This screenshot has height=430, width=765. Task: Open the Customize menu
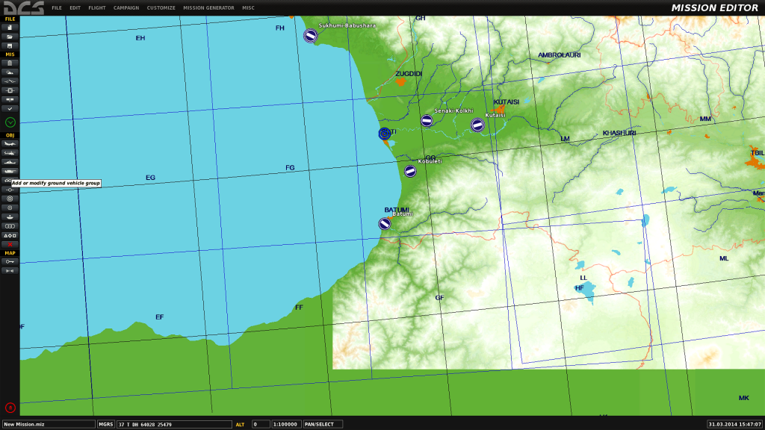tap(161, 8)
